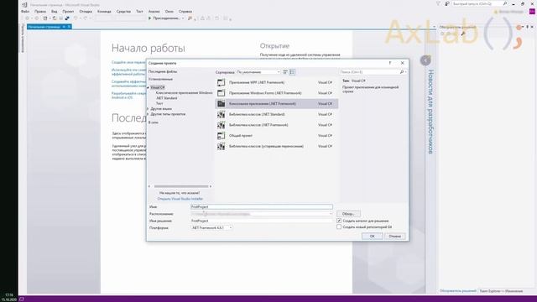Open project location path dropdown arrow

(x=331, y=214)
